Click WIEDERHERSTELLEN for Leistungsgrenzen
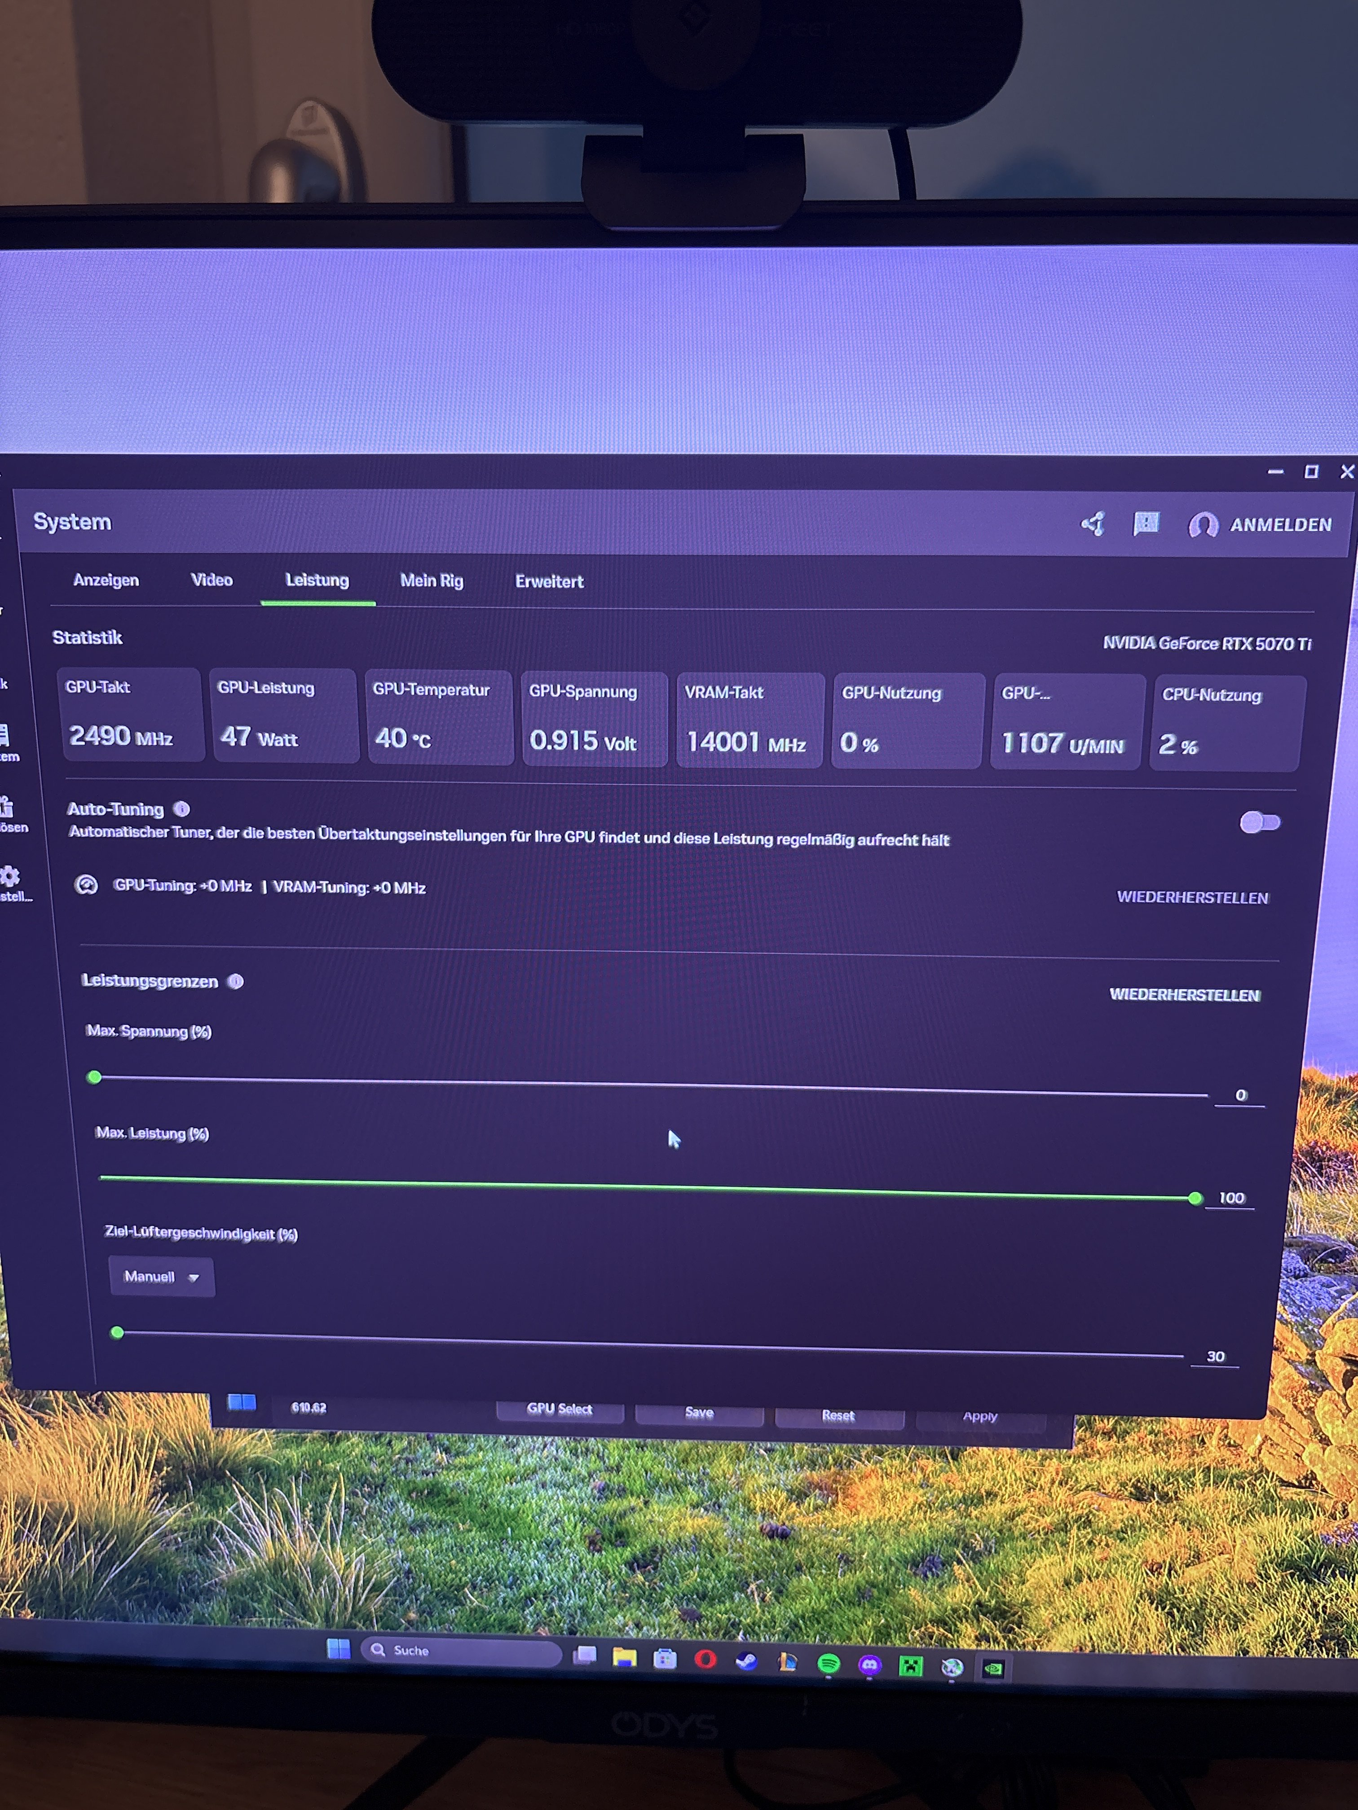The height and width of the screenshot is (1810, 1358). click(x=1185, y=995)
